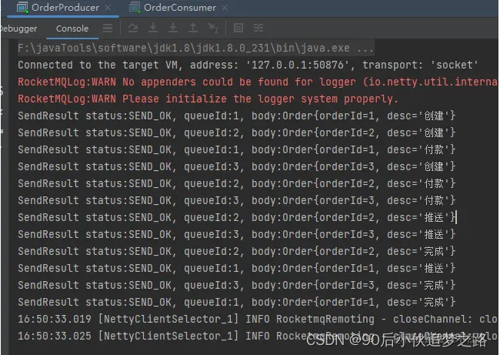
Task: Click the line orderId=1, desc='创建'
Action: (x=237, y=116)
